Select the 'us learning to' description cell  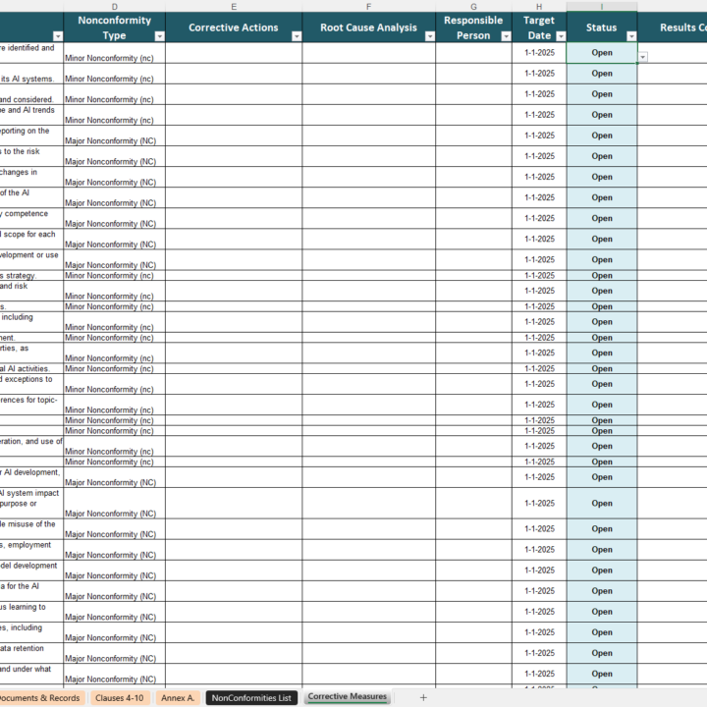click(31, 612)
